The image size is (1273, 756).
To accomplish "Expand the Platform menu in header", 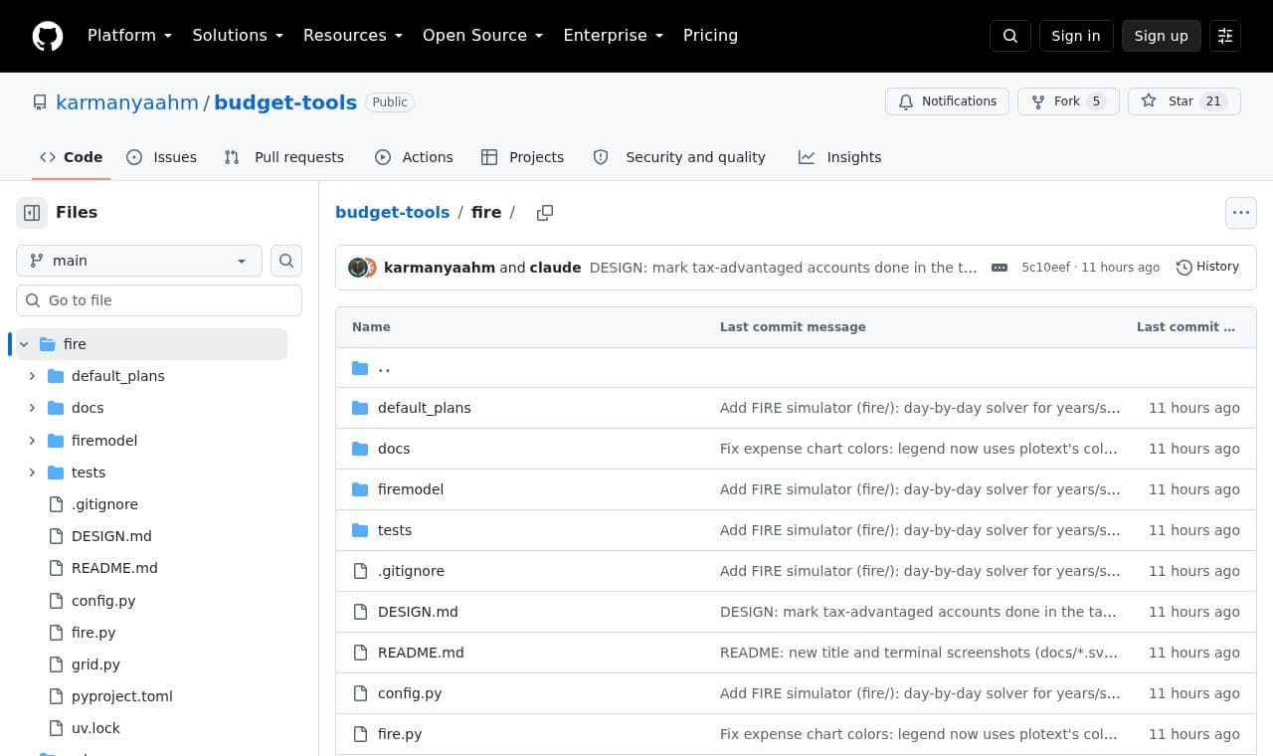I will tap(129, 36).
